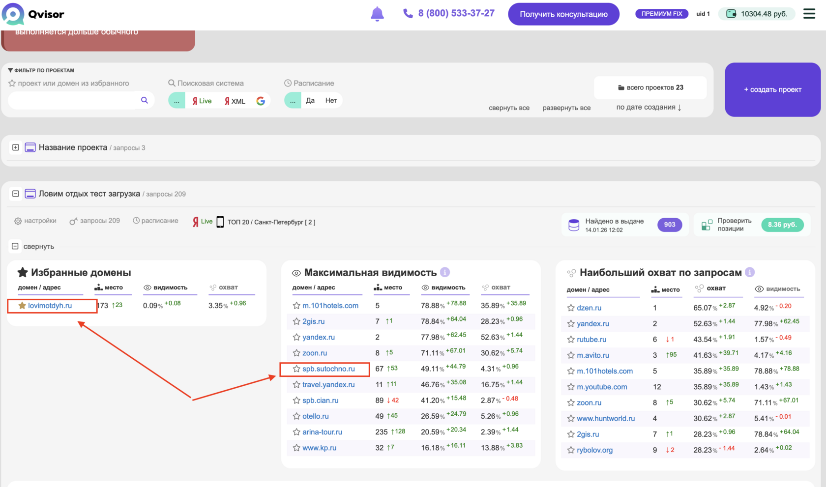Click + создать проект button
The height and width of the screenshot is (487, 826).
[772, 89]
